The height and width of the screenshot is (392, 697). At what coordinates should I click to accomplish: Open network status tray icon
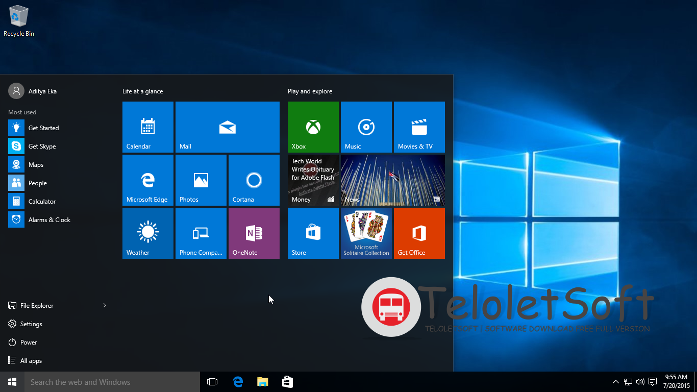pyautogui.click(x=628, y=382)
